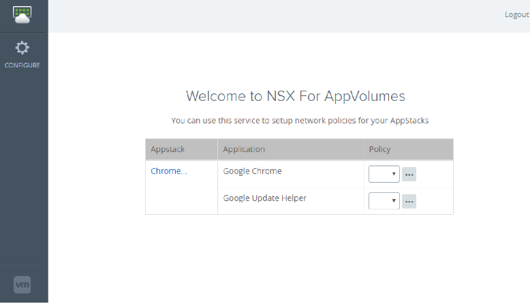Screen dimensions: 530x304
Task: Open the Configure gear icon
Action: [22, 48]
